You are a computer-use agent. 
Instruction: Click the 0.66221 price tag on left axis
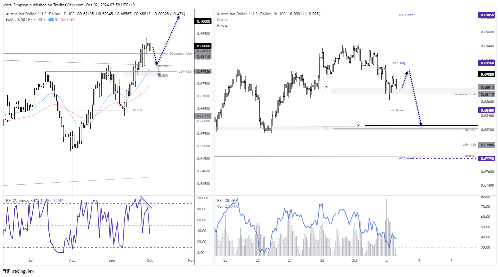tap(203, 116)
